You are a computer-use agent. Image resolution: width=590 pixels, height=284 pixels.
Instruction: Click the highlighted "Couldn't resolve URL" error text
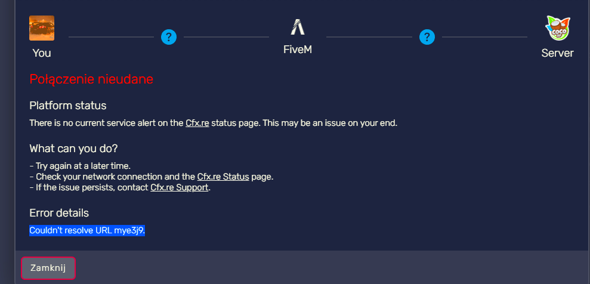87,230
